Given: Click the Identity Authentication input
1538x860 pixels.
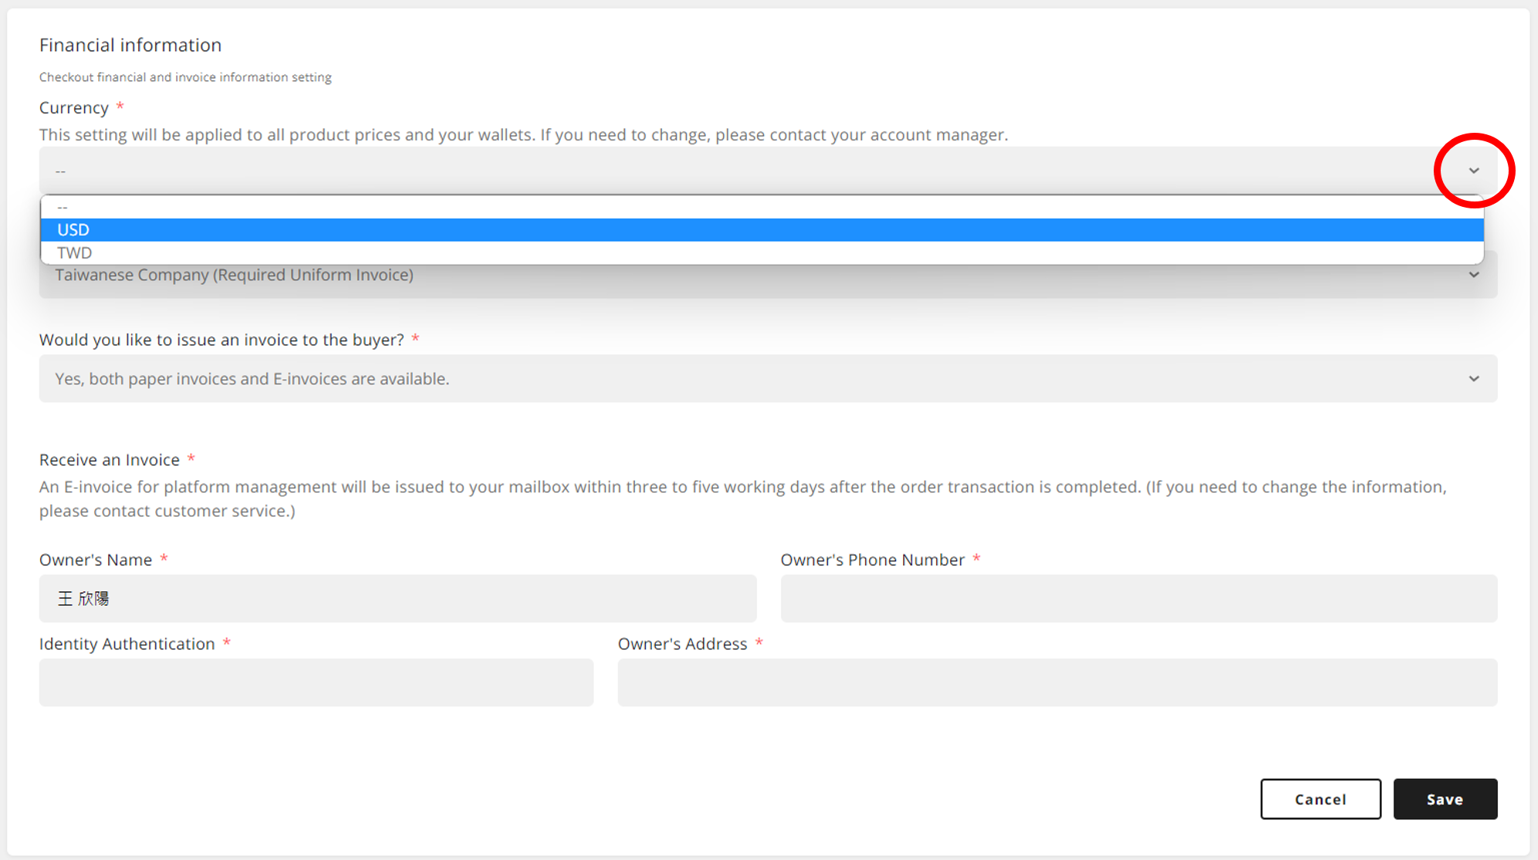Looking at the screenshot, I should (316, 682).
